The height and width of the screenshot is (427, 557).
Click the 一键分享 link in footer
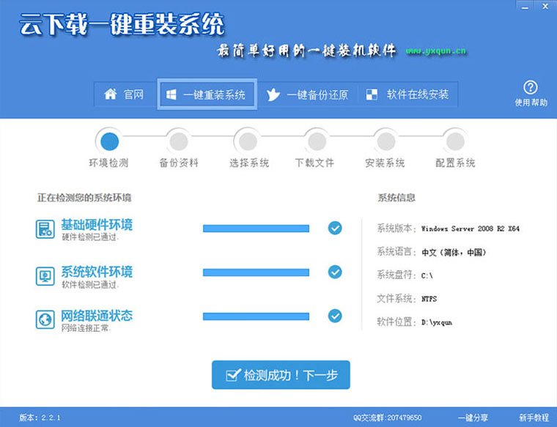pyautogui.click(x=473, y=417)
